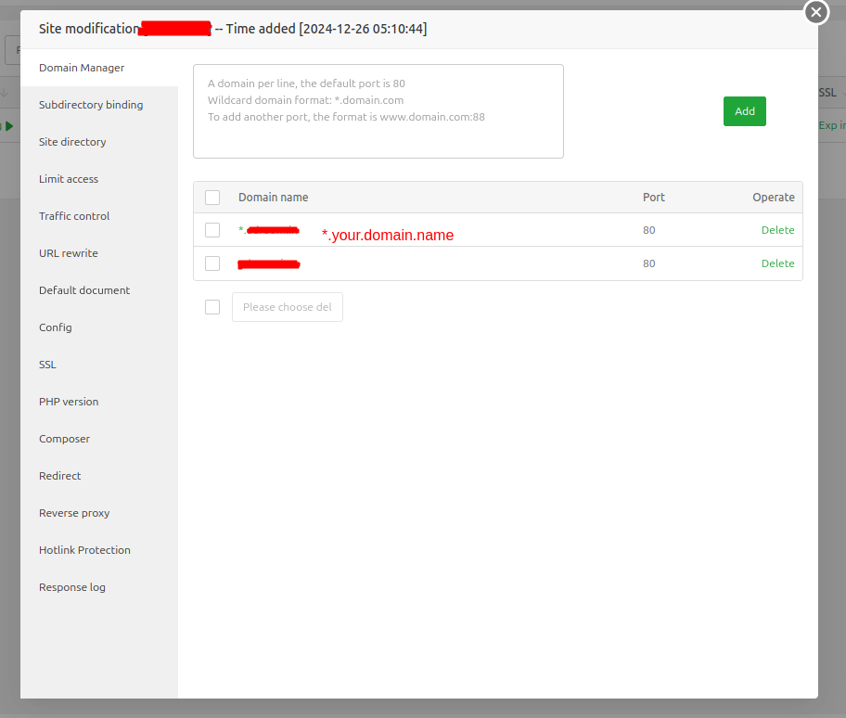This screenshot has height=718, width=846.
Task: Delete the wildcard domain entry
Action: [x=777, y=230]
